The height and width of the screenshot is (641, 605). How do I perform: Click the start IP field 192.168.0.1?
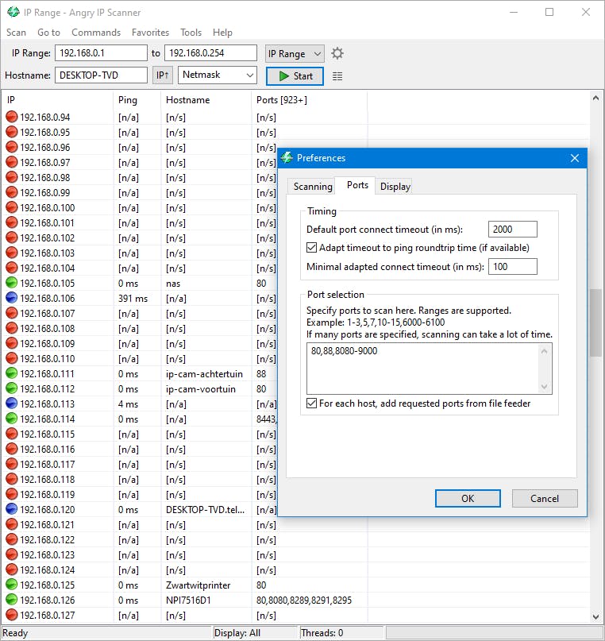point(101,52)
